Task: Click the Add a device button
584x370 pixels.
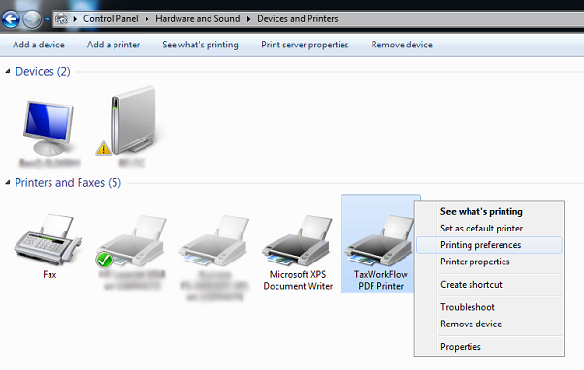Action: click(39, 45)
